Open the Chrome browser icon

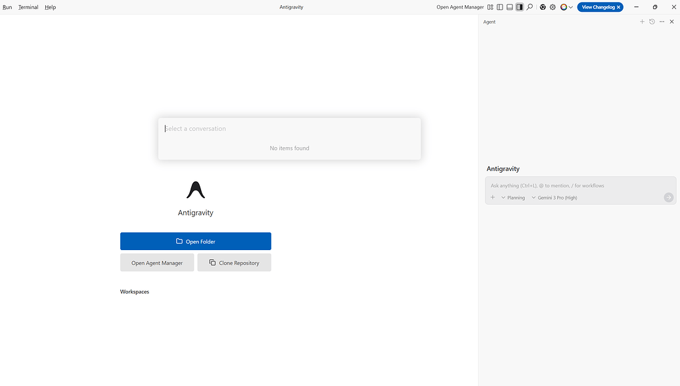[543, 7]
